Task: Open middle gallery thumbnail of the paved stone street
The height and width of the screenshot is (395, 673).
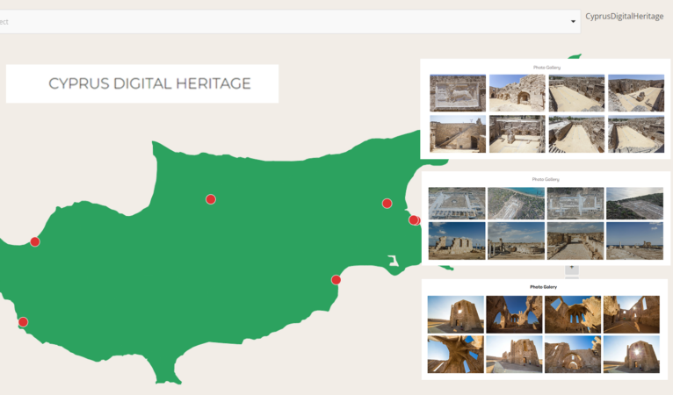Action: (575, 241)
